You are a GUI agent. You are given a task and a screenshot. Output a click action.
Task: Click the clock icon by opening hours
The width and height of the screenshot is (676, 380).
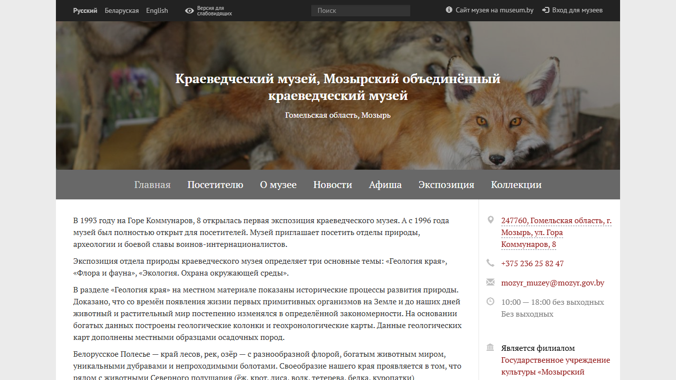coord(490,301)
